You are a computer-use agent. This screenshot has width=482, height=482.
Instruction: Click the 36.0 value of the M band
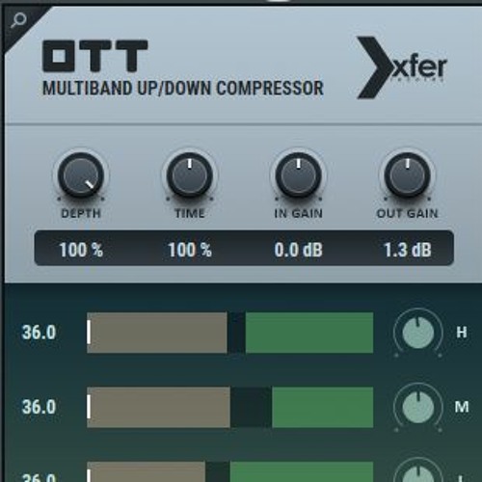(39, 407)
